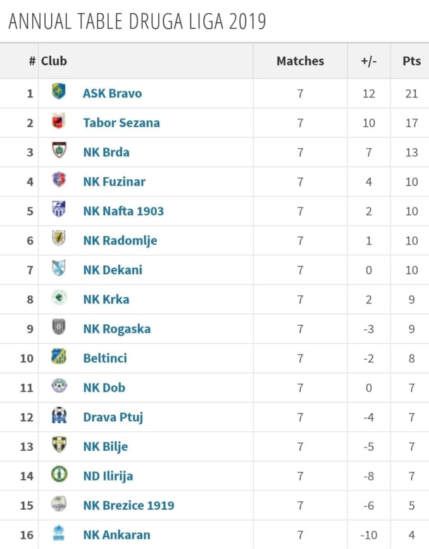Viewport: 429px width, 549px height.
Task: Click the +/- goal difference column header
Action: 368,61
